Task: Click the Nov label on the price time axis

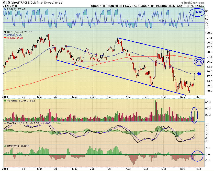Action: click(x=183, y=97)
